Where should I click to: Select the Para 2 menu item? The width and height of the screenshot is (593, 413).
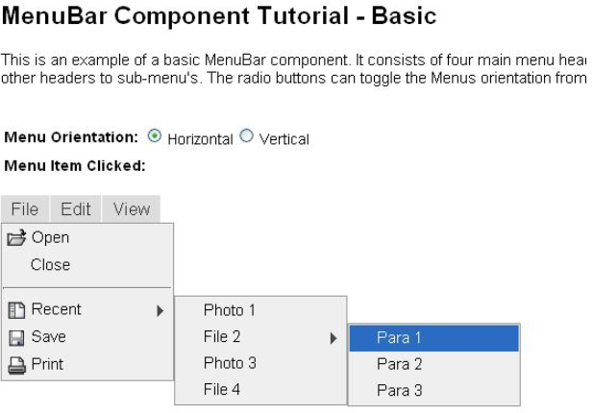(399, 364)
